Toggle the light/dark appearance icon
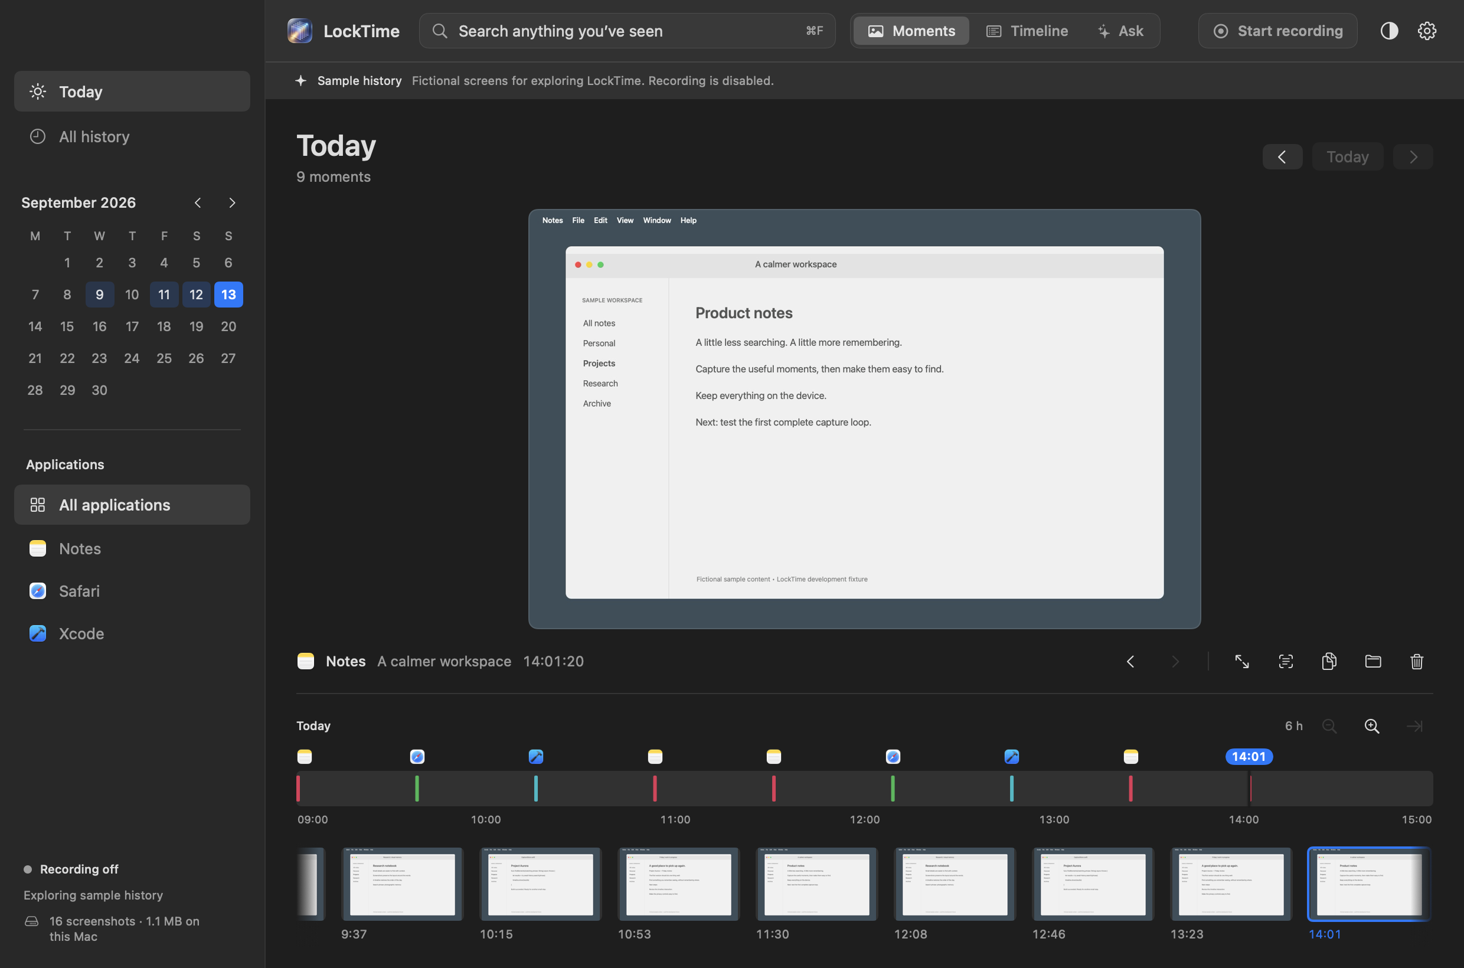The image size is (1464, 968). click(x=1388, y=31)
